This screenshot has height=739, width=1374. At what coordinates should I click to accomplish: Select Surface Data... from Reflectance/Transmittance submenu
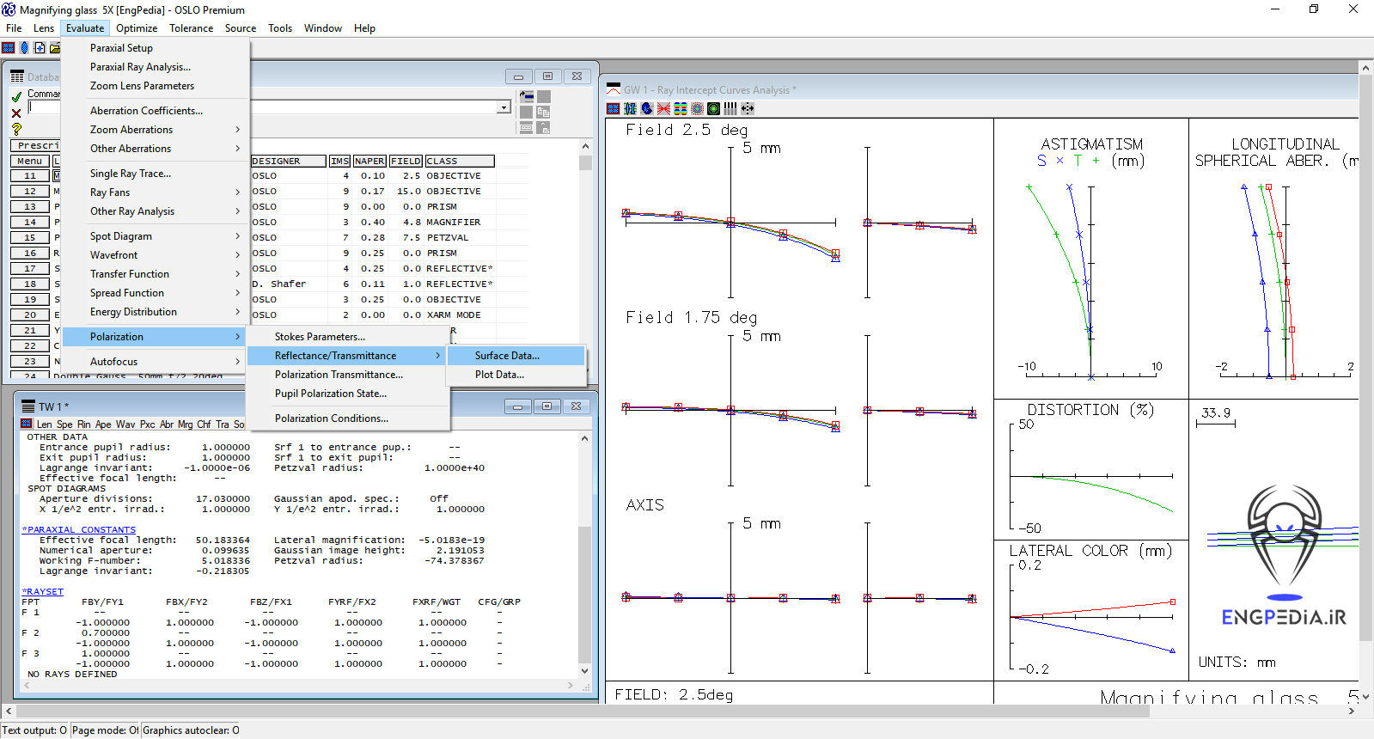pyautogui.click(x=507, y=356)
